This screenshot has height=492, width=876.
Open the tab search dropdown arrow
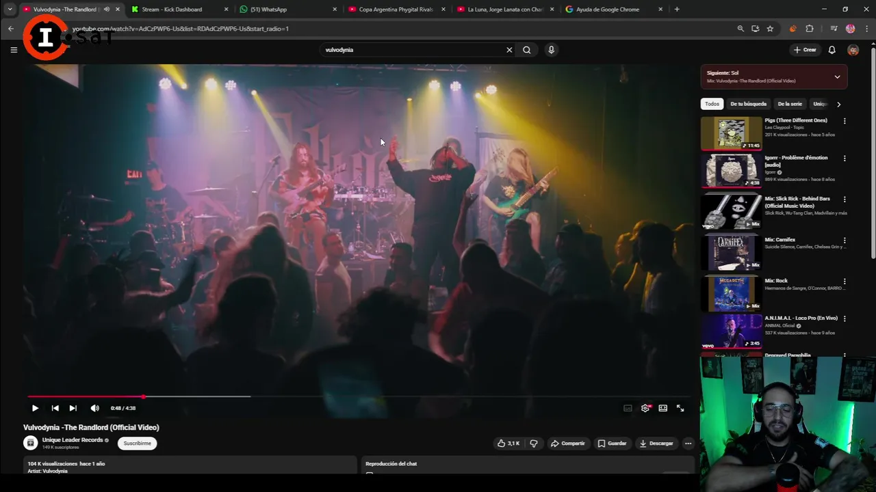10,10
